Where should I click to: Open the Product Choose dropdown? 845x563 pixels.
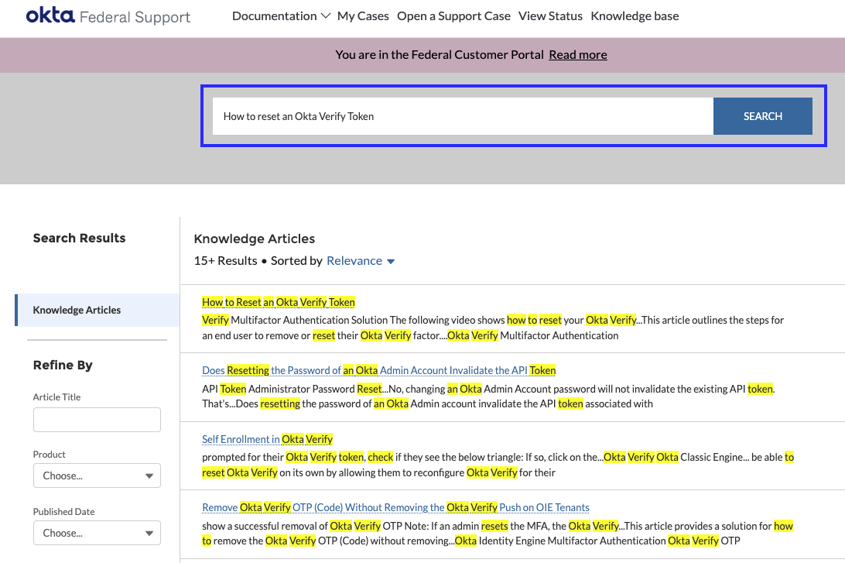coord(97,475)
